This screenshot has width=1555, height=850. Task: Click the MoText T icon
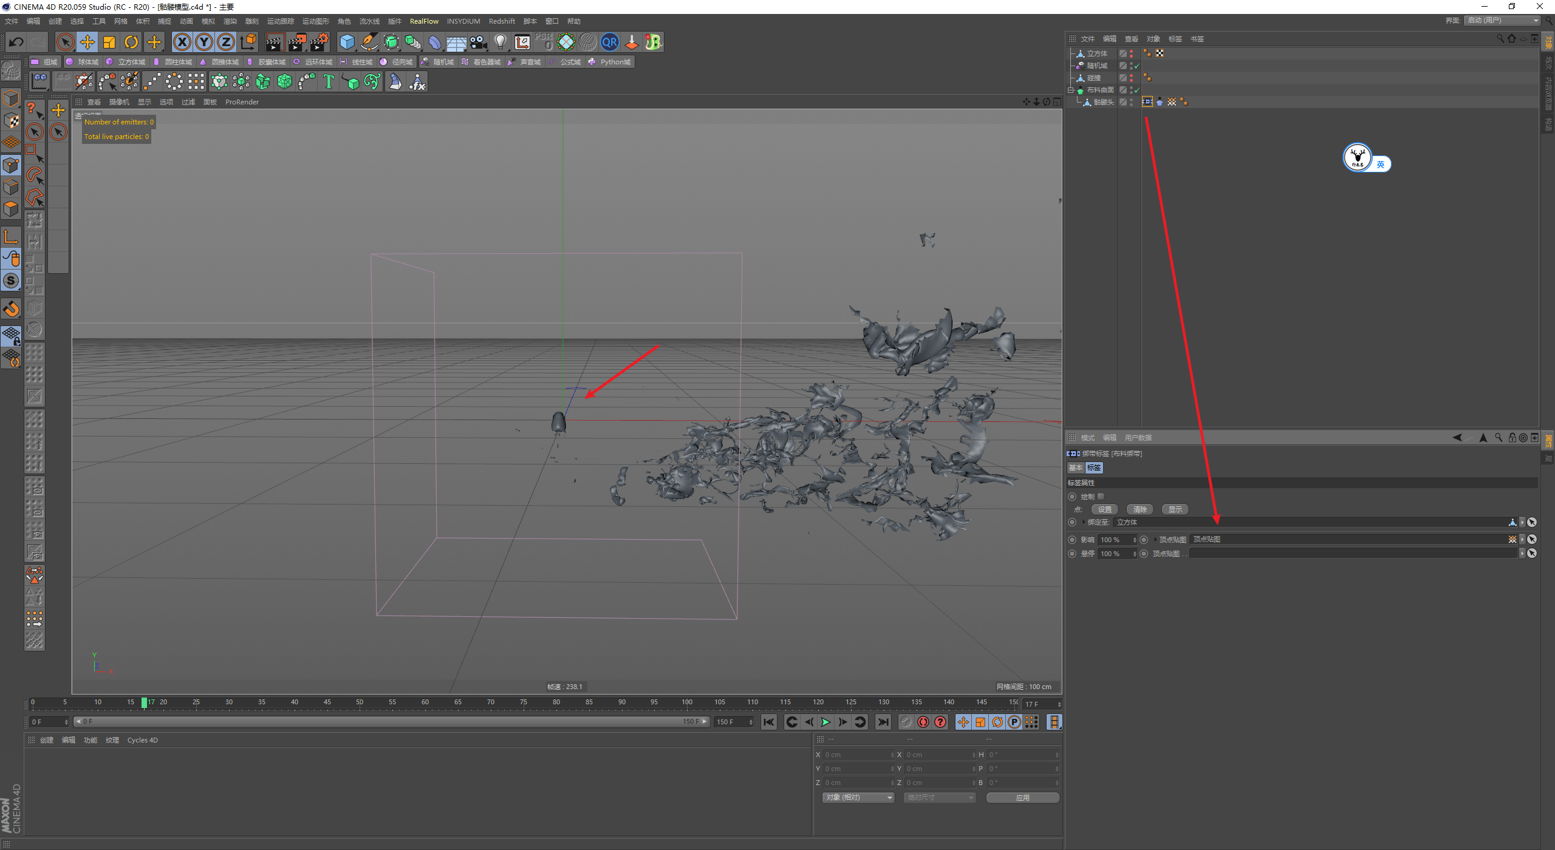[329, 81]
